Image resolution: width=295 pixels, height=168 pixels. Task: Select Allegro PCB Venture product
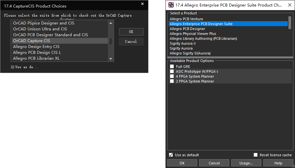[186, 19]
